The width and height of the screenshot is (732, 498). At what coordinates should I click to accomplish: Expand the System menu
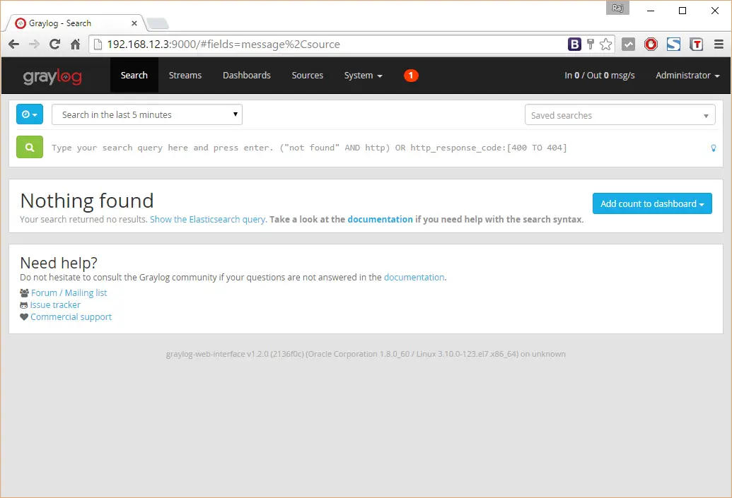tap(363, 76)
